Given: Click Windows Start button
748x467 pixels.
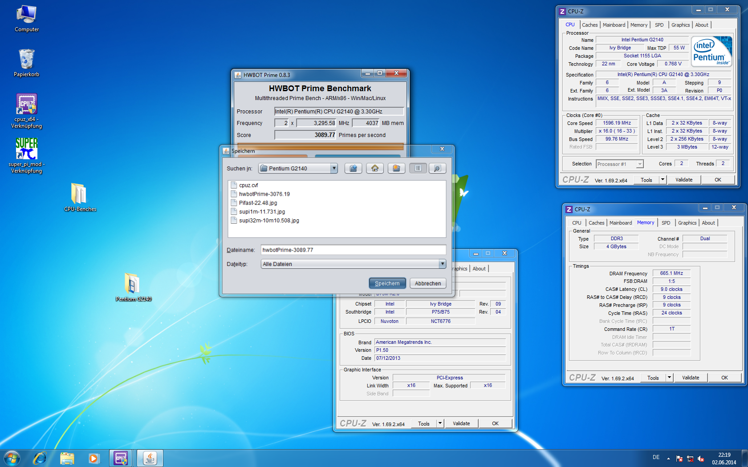Looking at the screenshot, I should (x=12, y=458).
